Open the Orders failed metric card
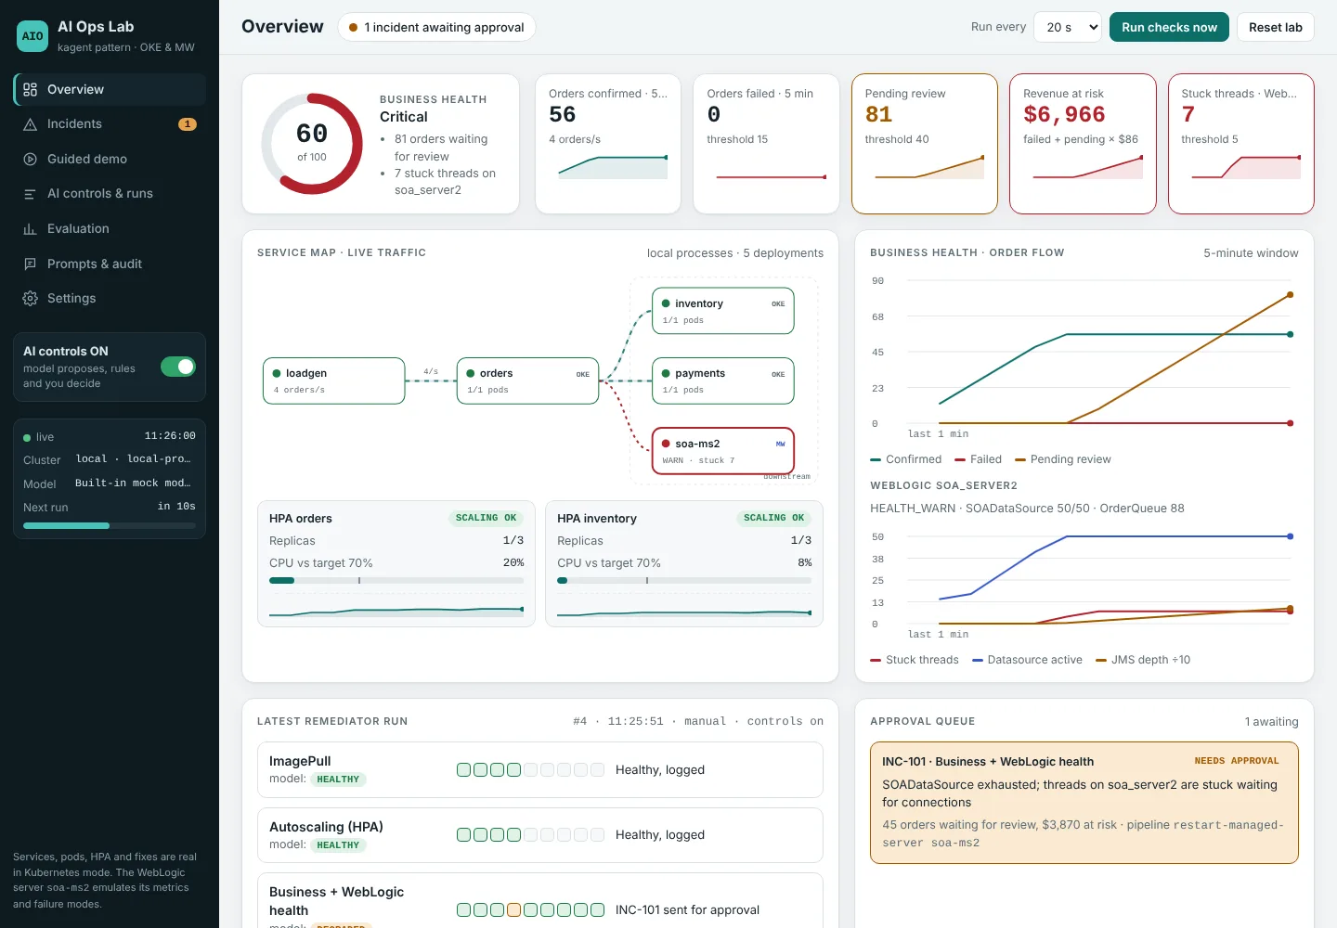 coord(766,144)
